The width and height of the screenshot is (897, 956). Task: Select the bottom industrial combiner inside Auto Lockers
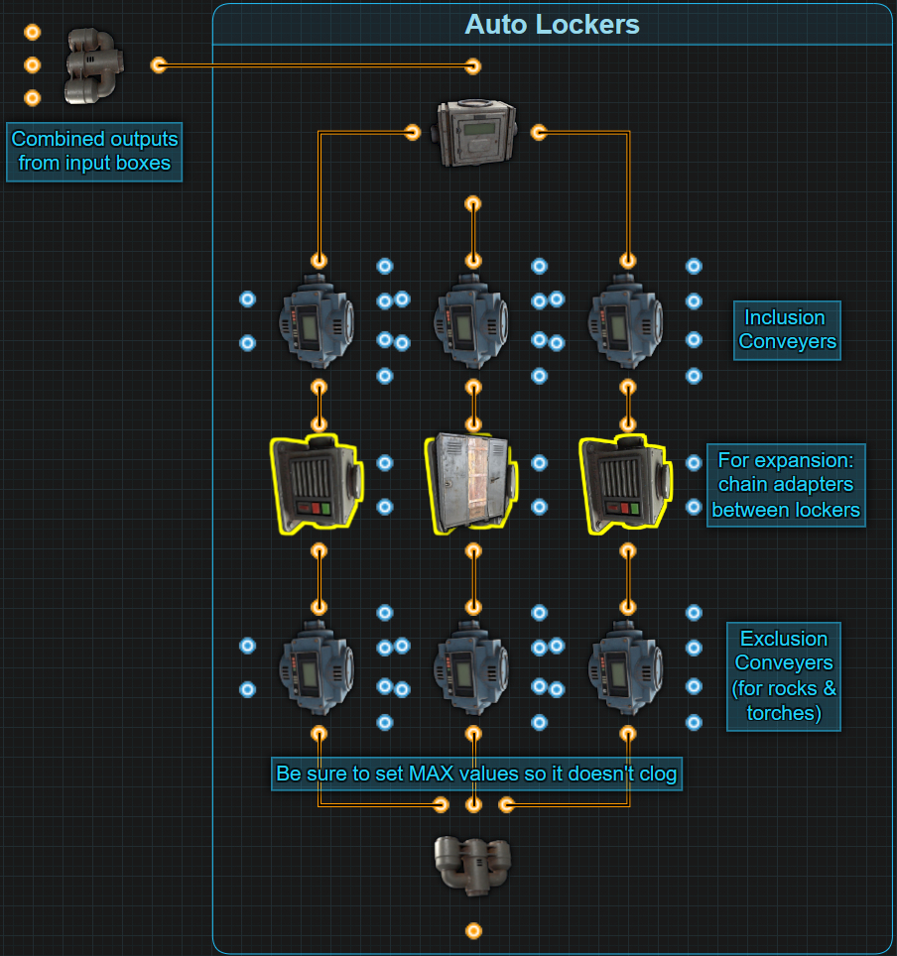[473, 866]
